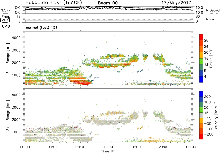221x153 pixels.
Task: Click the '04:00' time axis tick label
Action: (53, 147)
